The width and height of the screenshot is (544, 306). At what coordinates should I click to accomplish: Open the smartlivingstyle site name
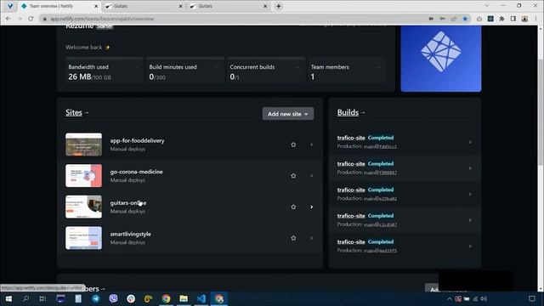click(x=130, y=234)
